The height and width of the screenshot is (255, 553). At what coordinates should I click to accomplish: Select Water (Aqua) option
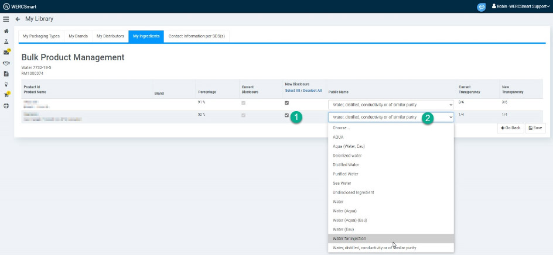(391, 211)
